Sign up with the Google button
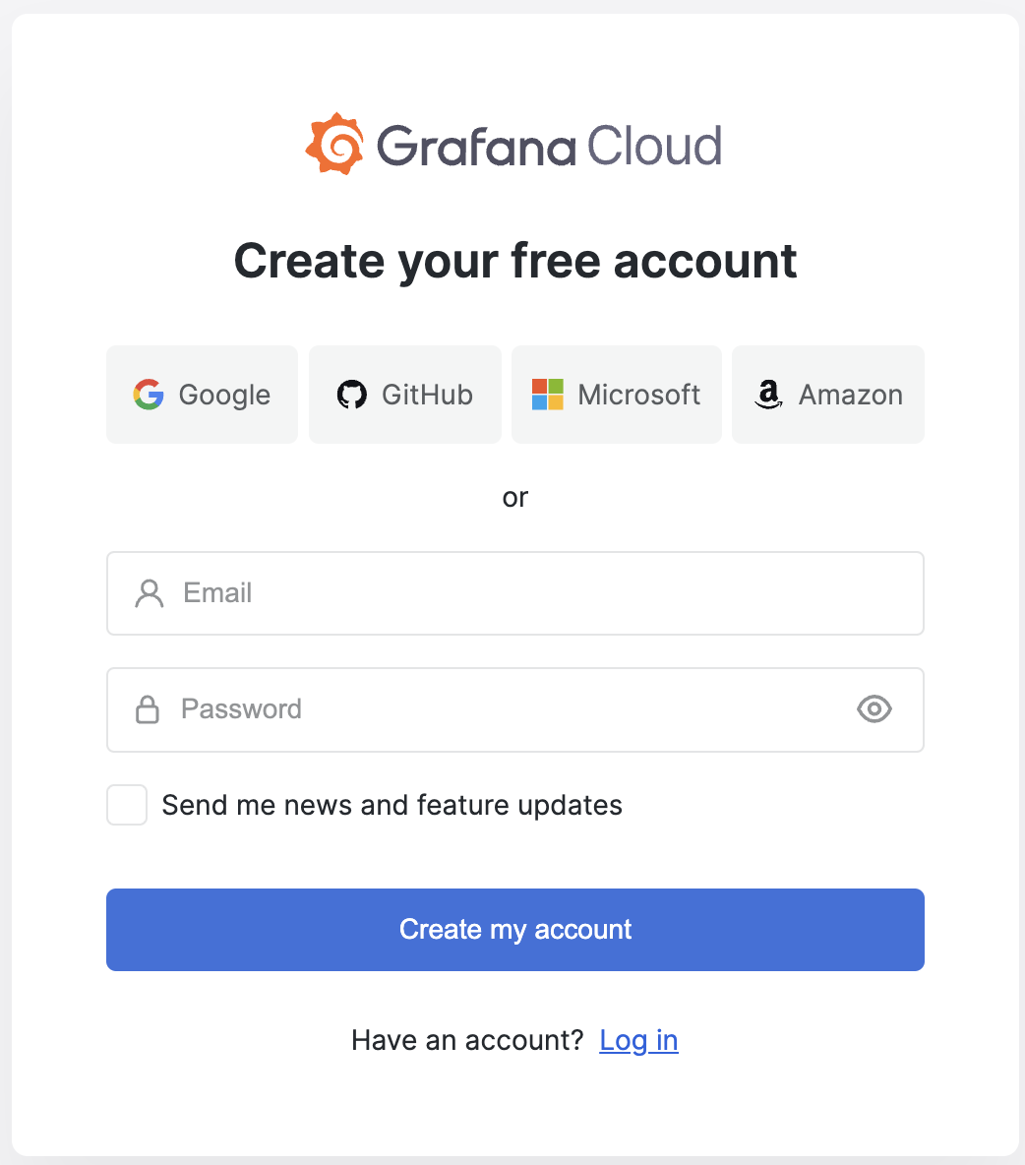Screen dimensions: 1025x1165 pos(202,395)
